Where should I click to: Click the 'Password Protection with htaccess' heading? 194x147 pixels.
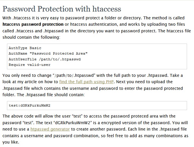[x=62, y=9]
